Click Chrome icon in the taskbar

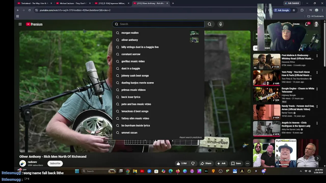coord(128,171)
